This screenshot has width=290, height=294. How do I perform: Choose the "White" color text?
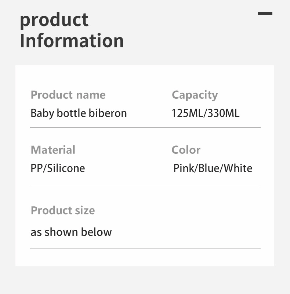[238, 168]
